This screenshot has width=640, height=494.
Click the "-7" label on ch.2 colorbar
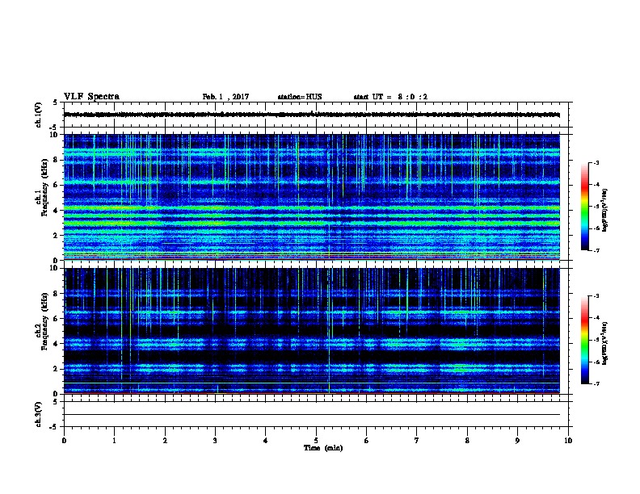click(x=596, y=384)
